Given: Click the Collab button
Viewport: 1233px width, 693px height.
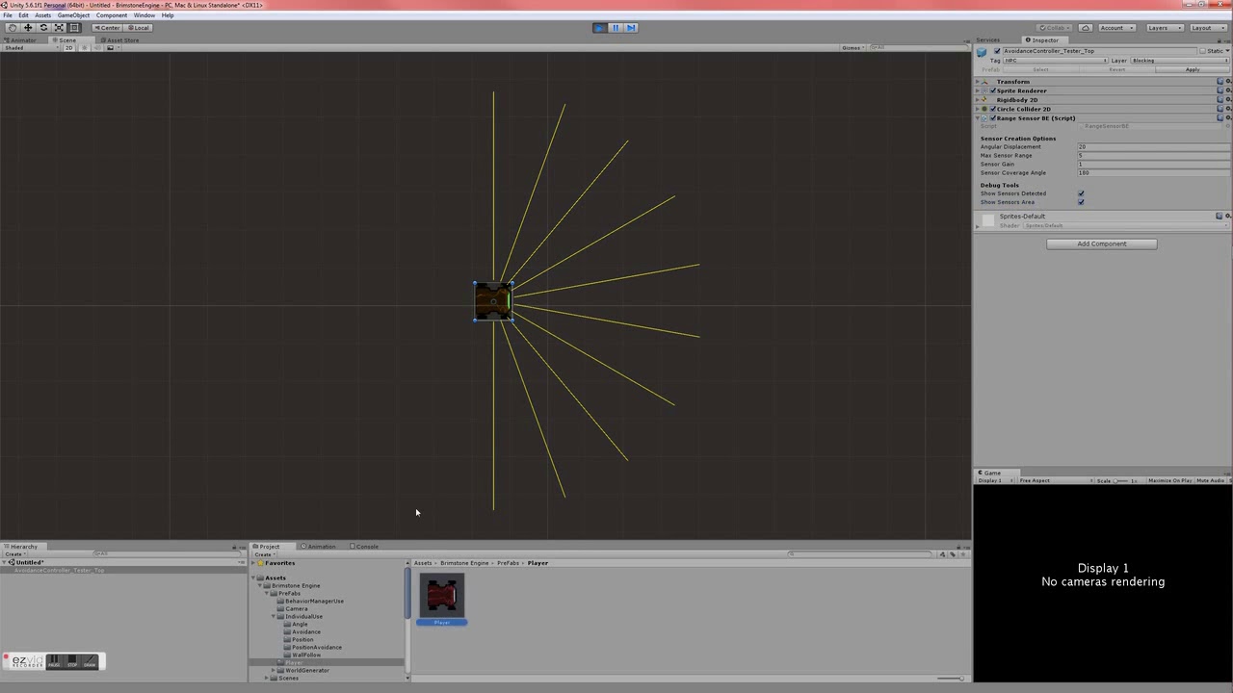Looking at the screenshot, I should click(1055, 28).
